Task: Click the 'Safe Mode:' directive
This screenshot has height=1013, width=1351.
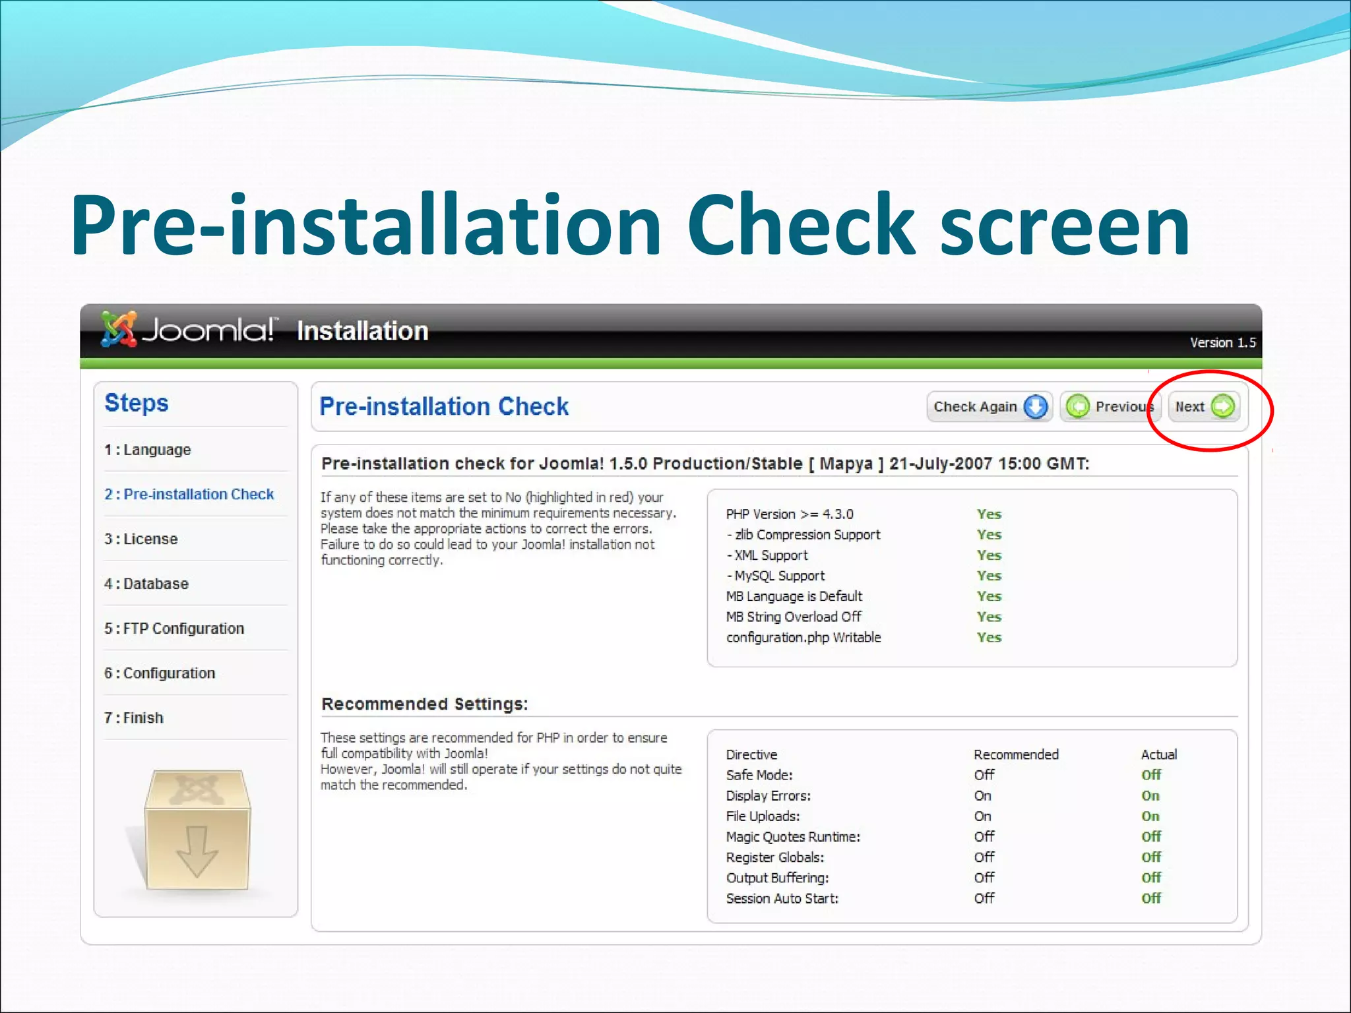Action: coord(759,775)
